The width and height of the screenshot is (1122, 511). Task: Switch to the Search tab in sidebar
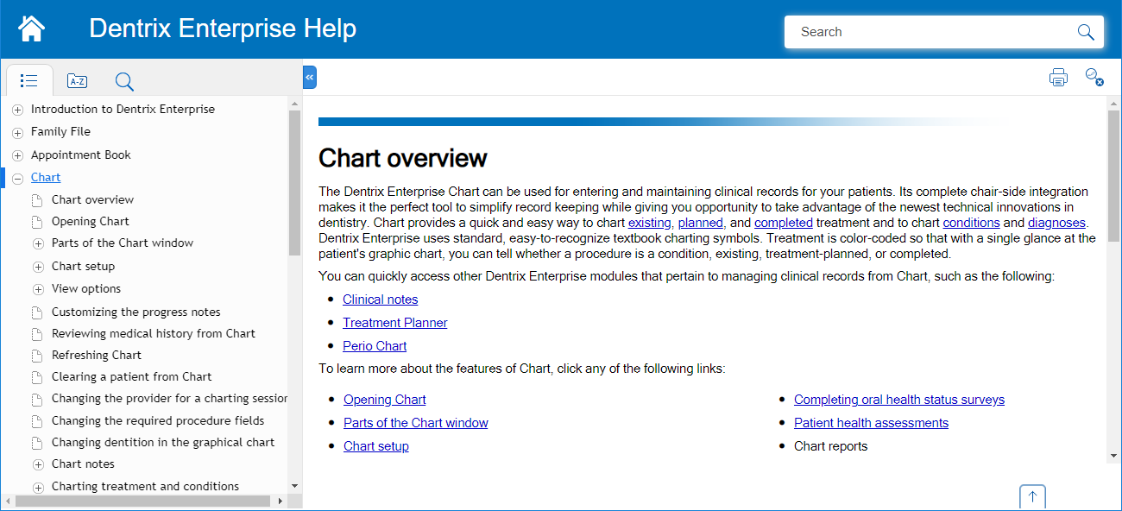pos(124,81)
